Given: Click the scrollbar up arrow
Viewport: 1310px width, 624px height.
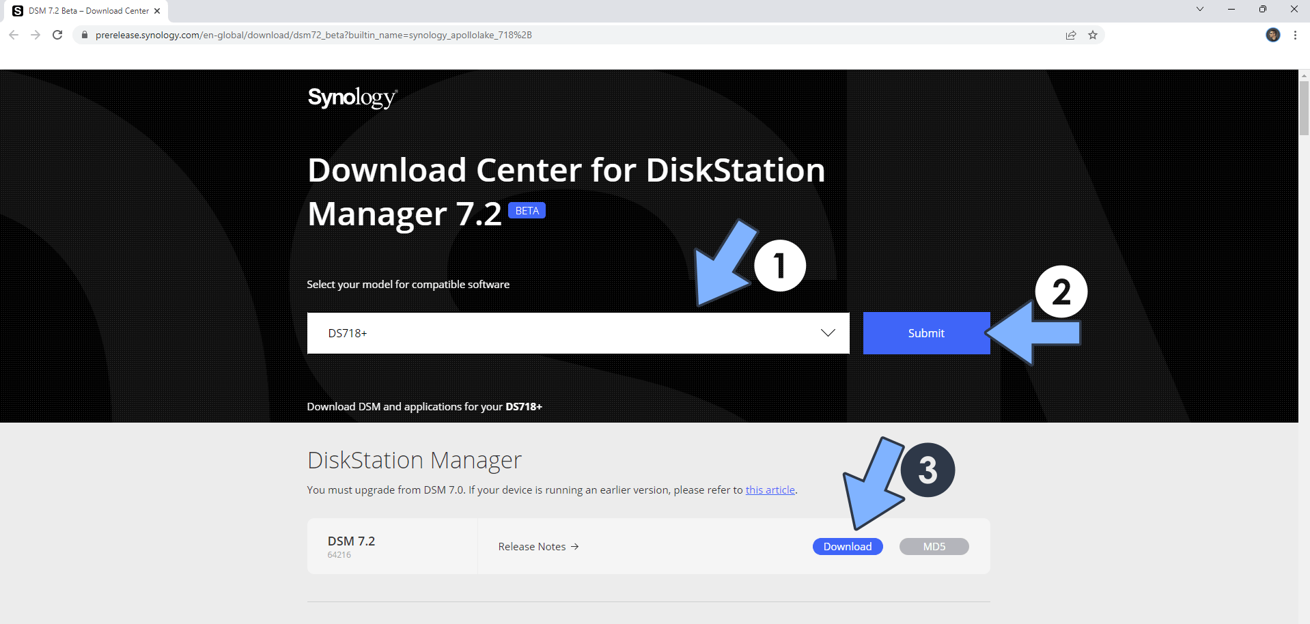Looking at the screenshot, I should click(1304, 74).
